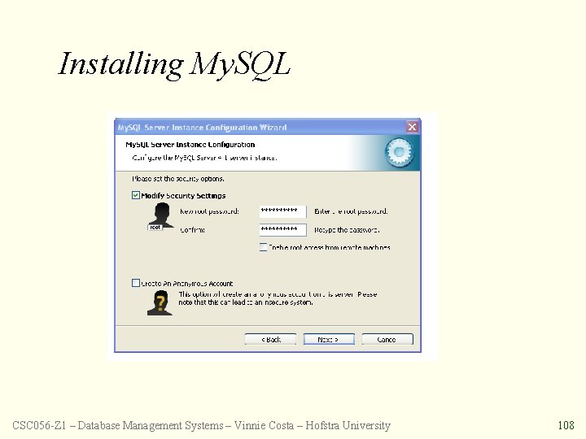Click the gear icon in wizard header
The image size is (586, 439).
click(399, 152)
